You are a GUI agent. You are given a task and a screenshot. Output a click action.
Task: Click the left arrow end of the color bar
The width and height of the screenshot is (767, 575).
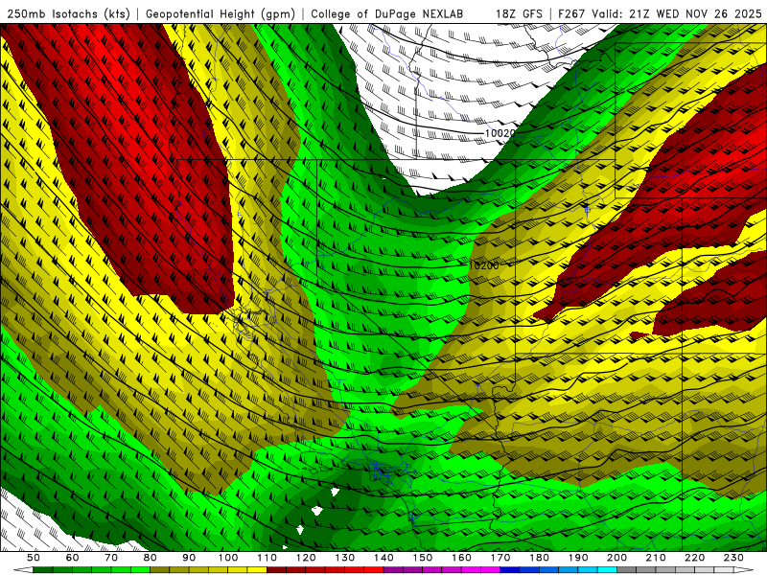click(23, 570)
